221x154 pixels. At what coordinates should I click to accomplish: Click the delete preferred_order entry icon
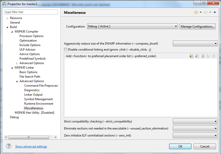tap(197, 56)
